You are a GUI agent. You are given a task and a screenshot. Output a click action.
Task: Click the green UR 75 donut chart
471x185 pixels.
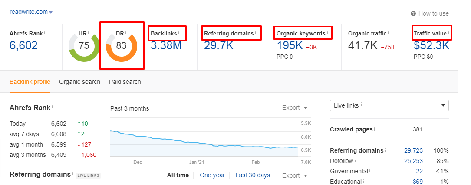coord(84,46)
